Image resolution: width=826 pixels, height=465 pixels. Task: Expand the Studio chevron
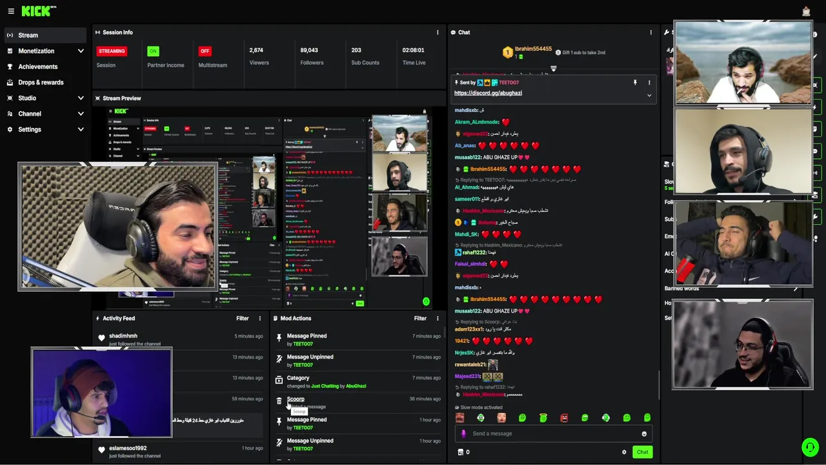pyautogui.click(x=81, y=98)
